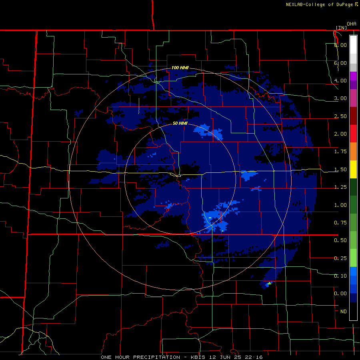Click the 0.10 scale value
Screen dimensions: 360x360
(340, 276)
